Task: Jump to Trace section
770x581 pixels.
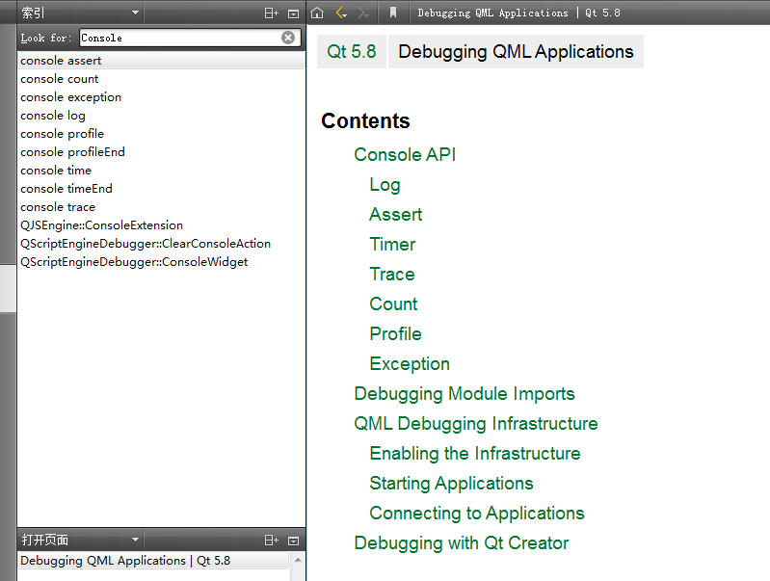Action: click(392, 275)
